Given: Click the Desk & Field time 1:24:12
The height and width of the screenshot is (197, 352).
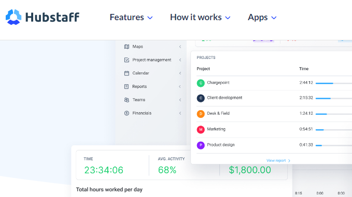Looking at the screenshot, I should [x=306, y=113].
